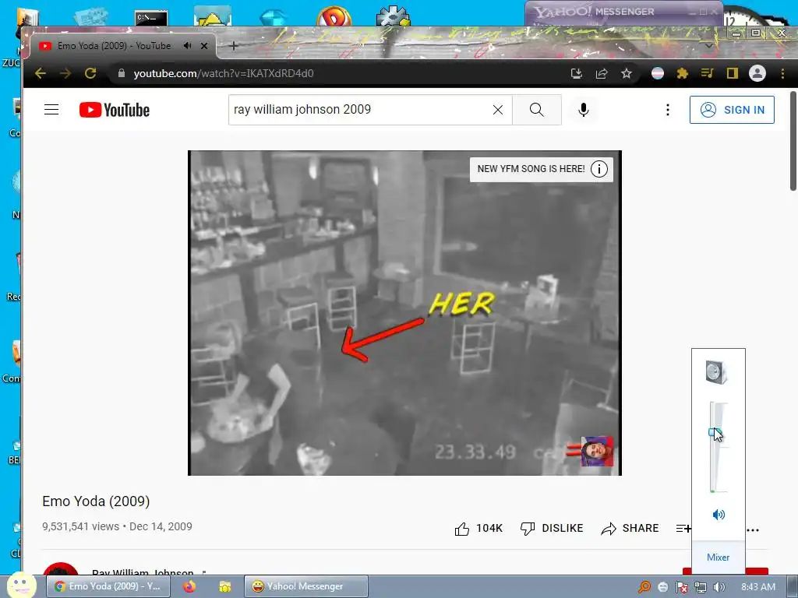Go to YouTube home via logo
798x598 pixels.
115,110
